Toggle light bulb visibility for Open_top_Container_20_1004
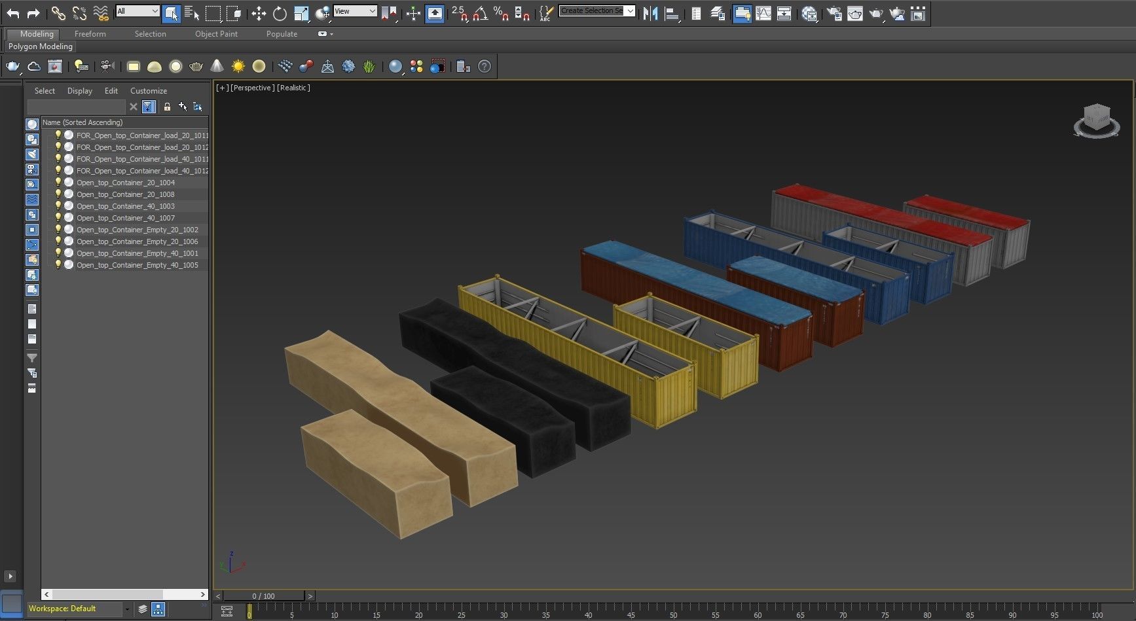 click(x=58, y=182)
